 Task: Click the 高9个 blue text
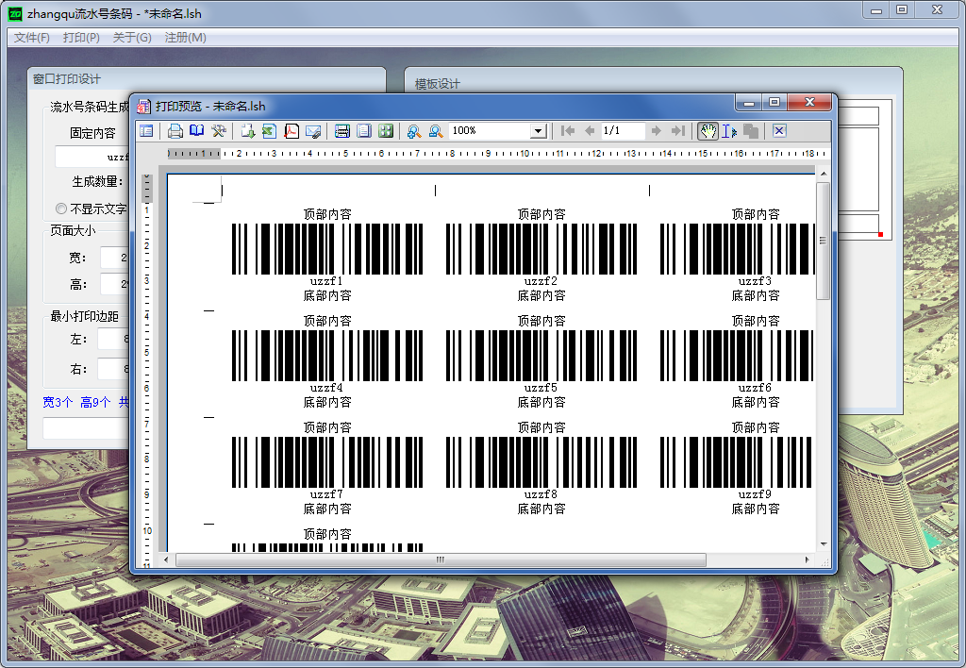tap(95, 402)
